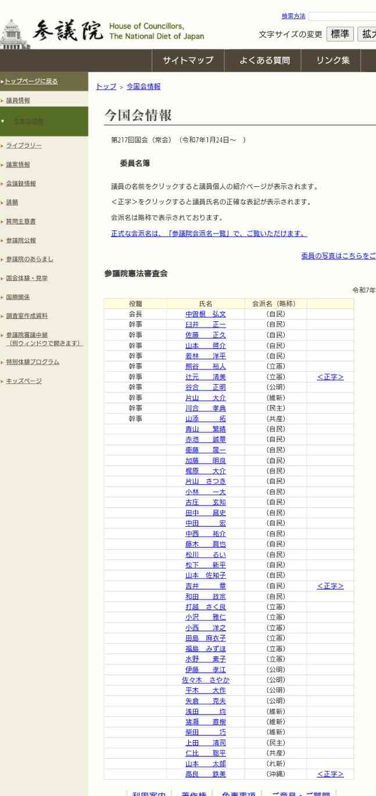Image resolution: width=376 pixels, height=796 pixels.
Task: Open 山本 佐知子's profile link
Action: click(205, 575)
